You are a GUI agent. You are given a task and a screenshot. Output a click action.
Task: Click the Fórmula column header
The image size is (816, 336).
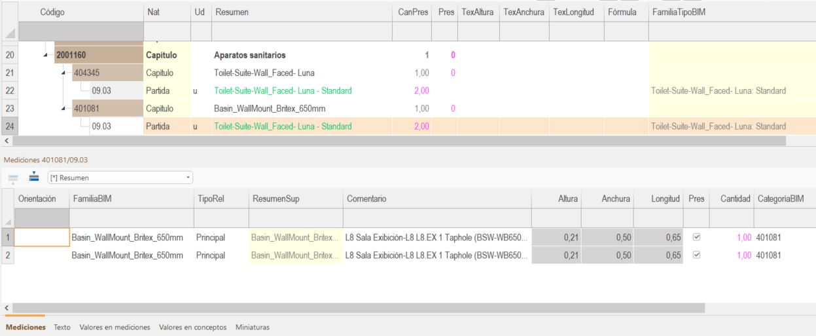click(626, 12)
